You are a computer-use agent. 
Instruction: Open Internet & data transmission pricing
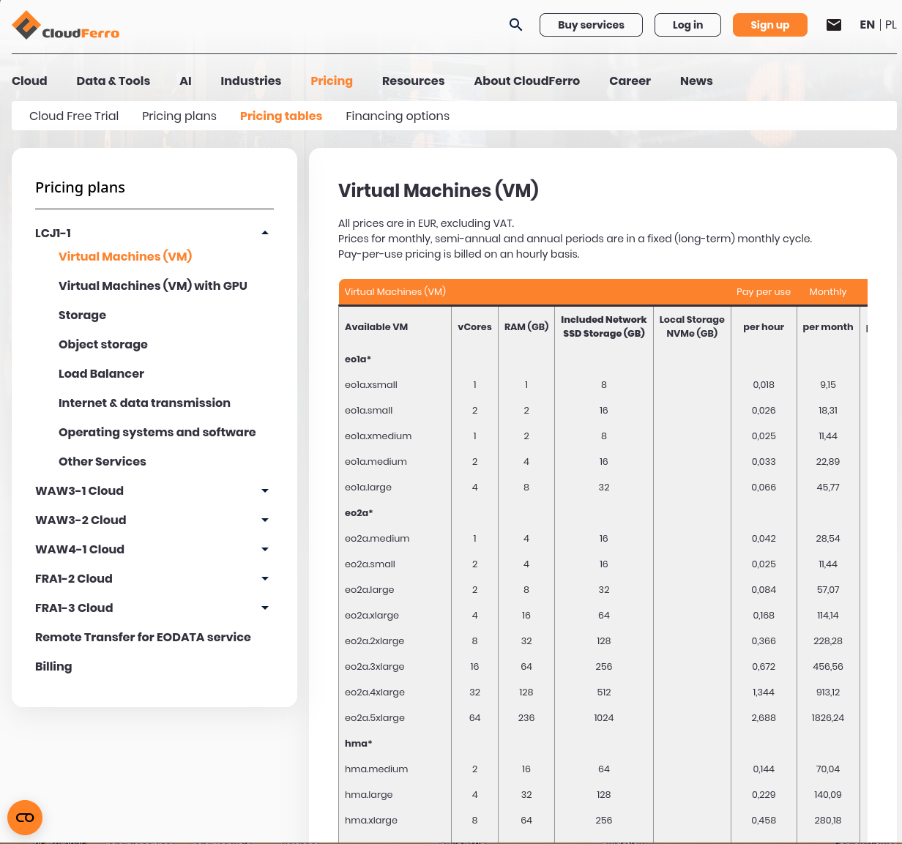click(144, 403)
